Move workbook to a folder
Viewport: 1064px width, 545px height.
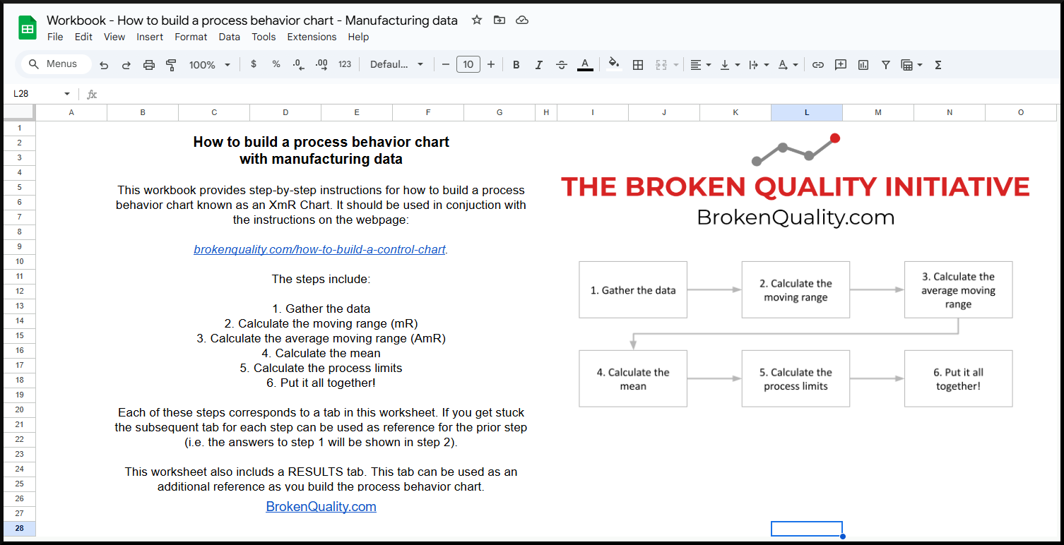tap(500, 20)
